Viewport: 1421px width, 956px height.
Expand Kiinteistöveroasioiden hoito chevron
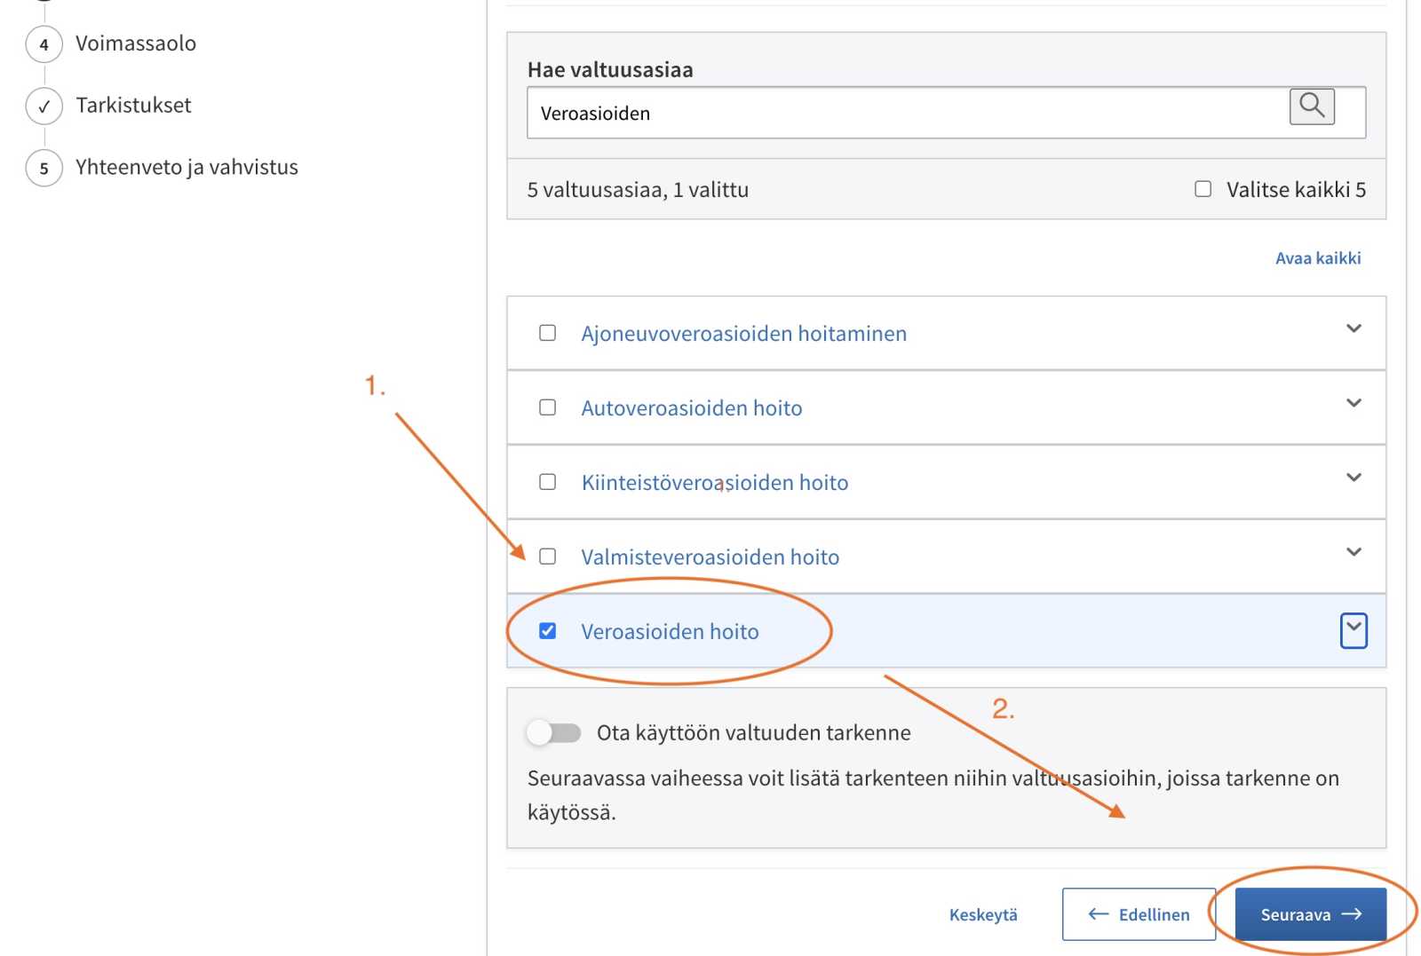click(1354, 478)
